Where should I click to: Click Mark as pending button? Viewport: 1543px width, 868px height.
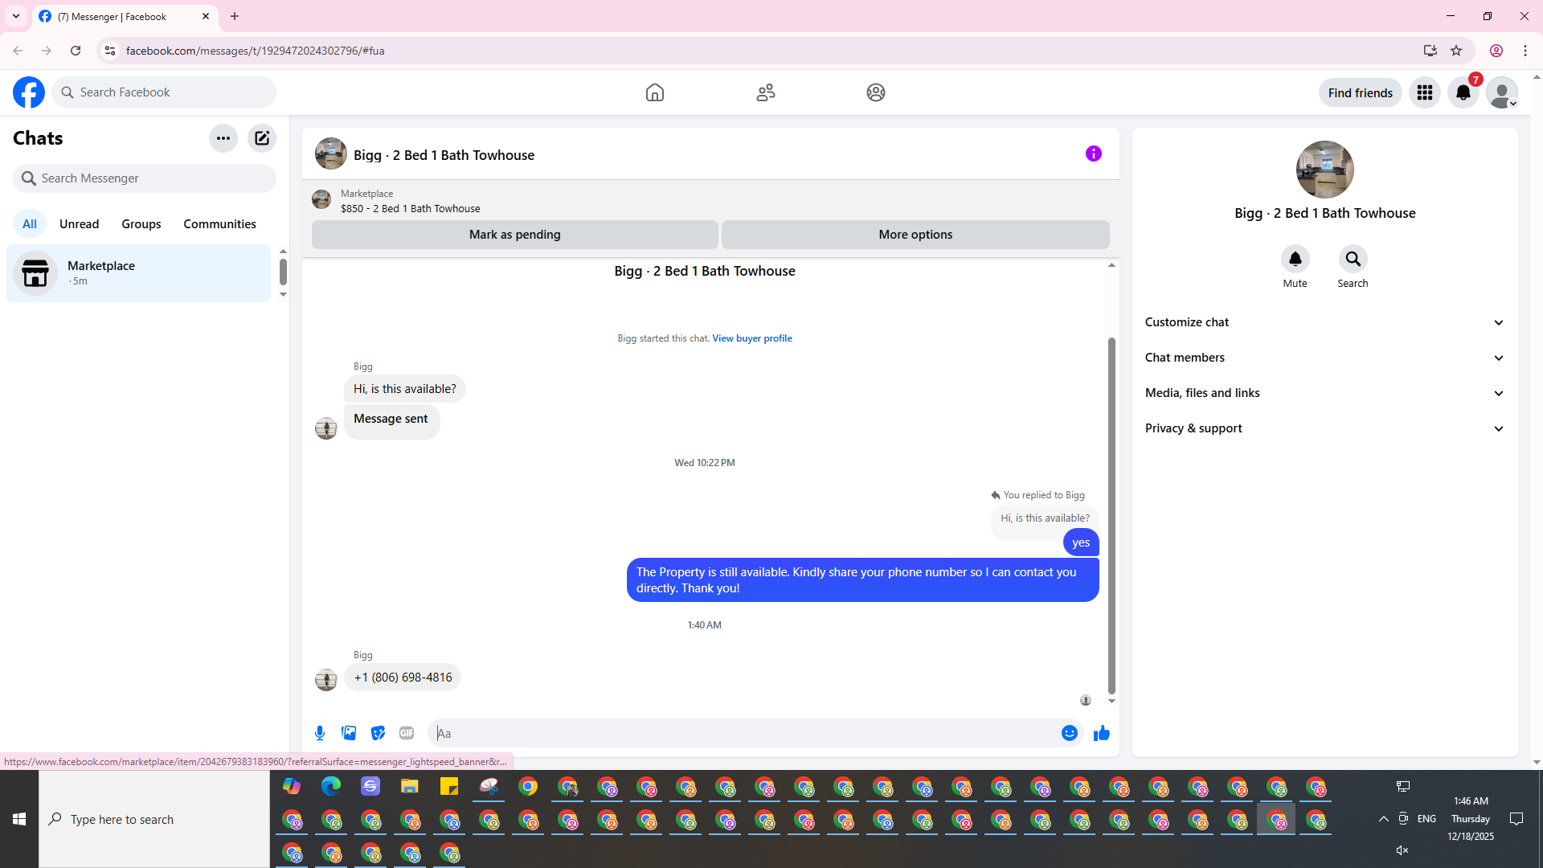point(514,235)
